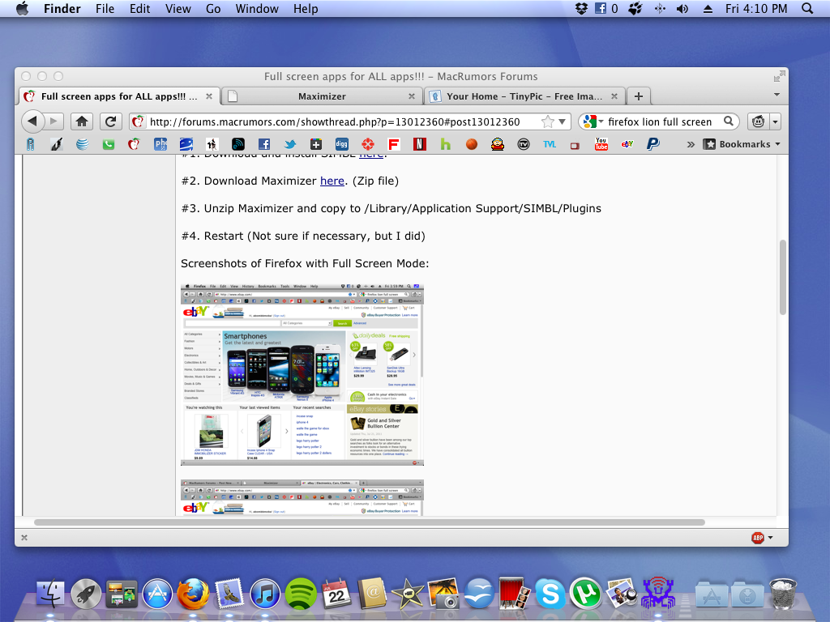Open the eBay bookmark icon
The image size is (830, 622).
(x=627, y=144)
